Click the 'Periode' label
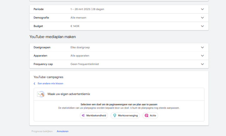 tap(39, 9)
